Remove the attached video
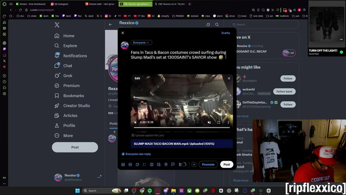 (x=229, y=78)
